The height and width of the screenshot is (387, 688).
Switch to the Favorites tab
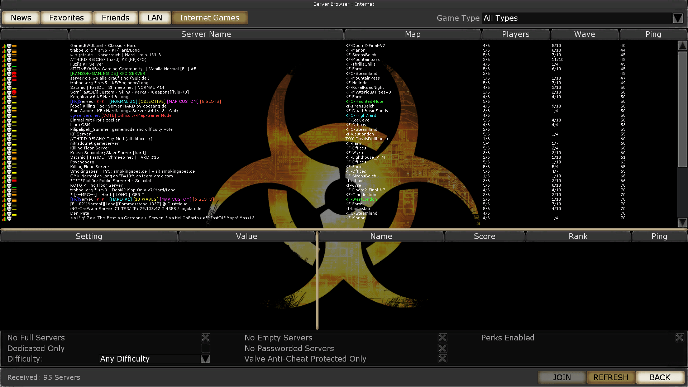pos(66,18)
